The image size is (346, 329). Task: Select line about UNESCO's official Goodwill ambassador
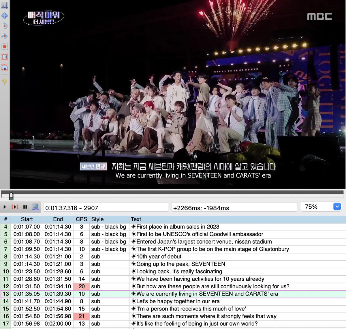[x=173, y=234]
